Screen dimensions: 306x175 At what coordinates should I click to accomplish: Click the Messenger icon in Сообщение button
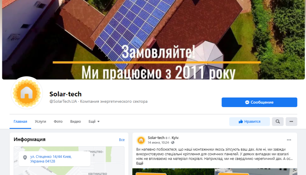[x=247, y=102]
